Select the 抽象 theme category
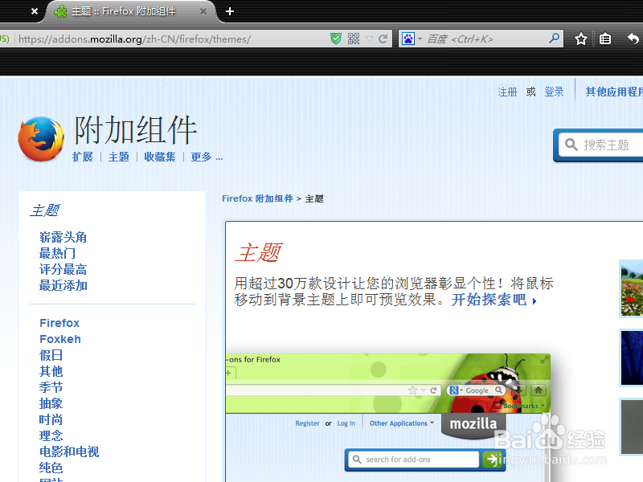 pos(51,403)
